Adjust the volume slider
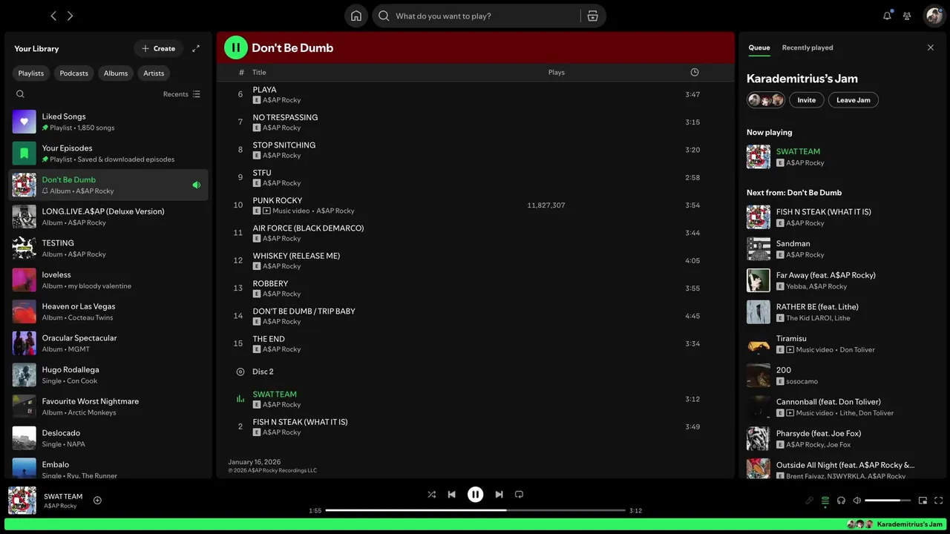Viewport: 950px width, 534px height. coord(888,501)
